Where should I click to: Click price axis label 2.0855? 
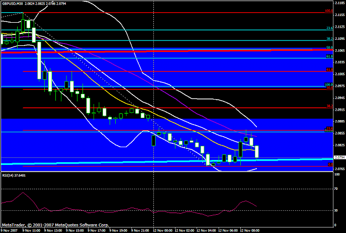click(340, 133)
